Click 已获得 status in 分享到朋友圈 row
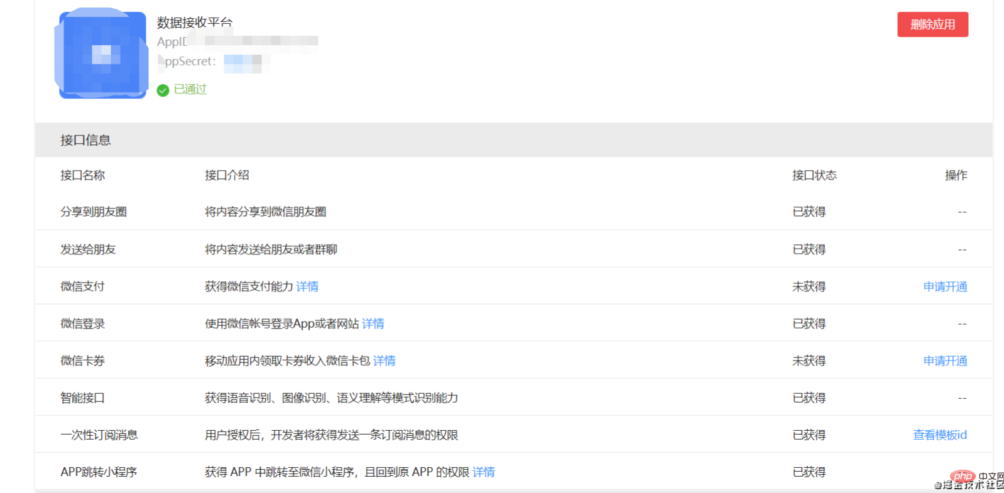This screenshot has height=493, width=1004. click(x=809, y=212)
